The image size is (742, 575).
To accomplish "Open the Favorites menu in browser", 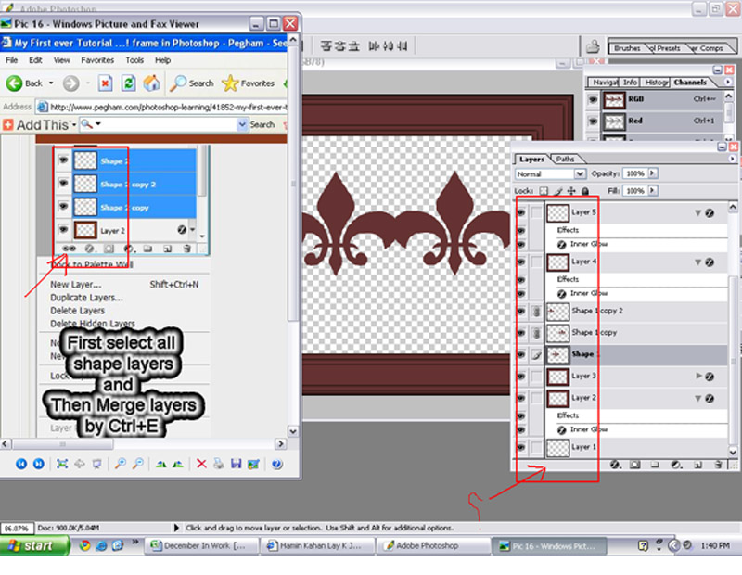I will coord(96,59).
